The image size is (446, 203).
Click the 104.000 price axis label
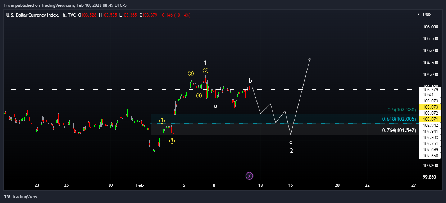(x=431, y=75)
